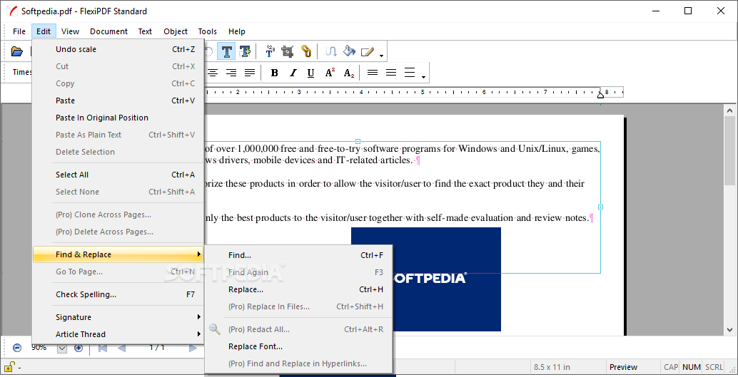The height and width of the screenshot is (377, 738).
Task: Expand the Article Thread submenu
Action: pyautogui.click(x=118, y=334)
